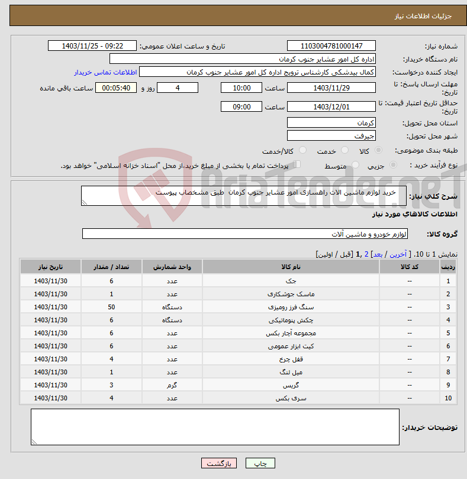
Task: Click the item name ماسک جوشکاری
Action: pyautogui.click(x=291, y=294)
